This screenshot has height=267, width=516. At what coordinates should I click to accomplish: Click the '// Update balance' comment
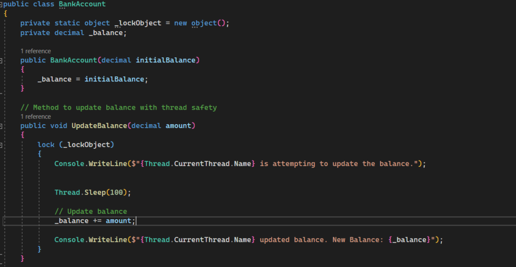click(x=91, y=211)
